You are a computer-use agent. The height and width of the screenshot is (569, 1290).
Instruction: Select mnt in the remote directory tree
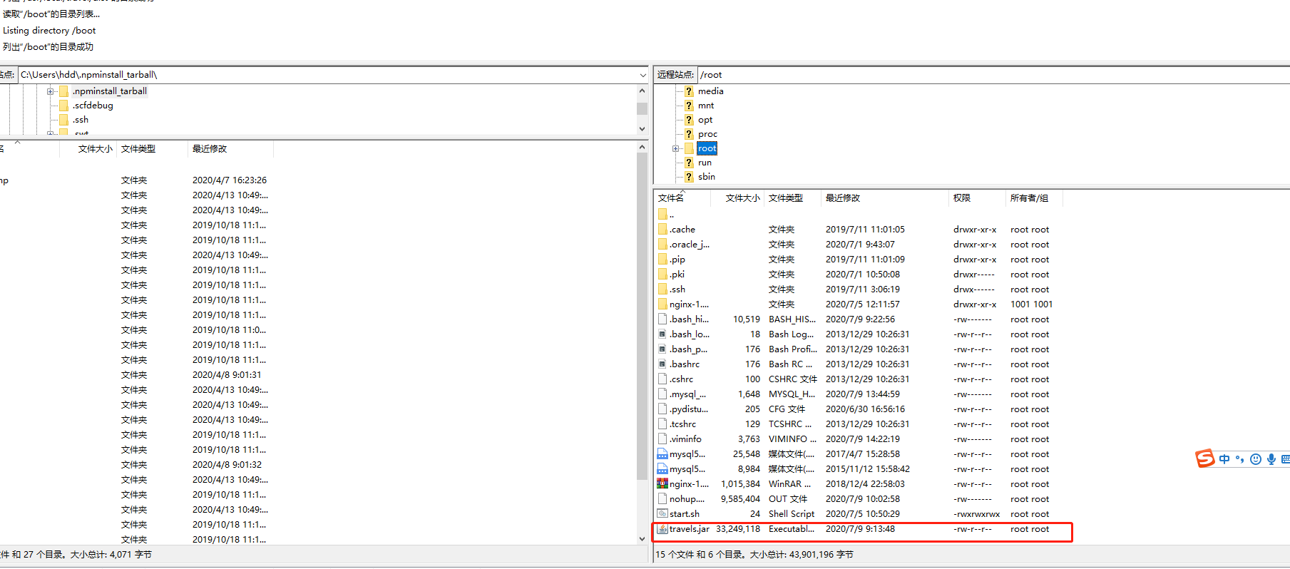(x=706, y=106)
